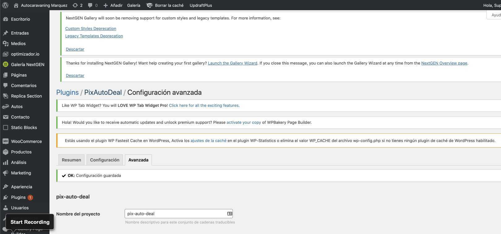The height and width of the screenshot is (234, 501).
Task: Click autofill icon in project name field
Action: point(229,214)
